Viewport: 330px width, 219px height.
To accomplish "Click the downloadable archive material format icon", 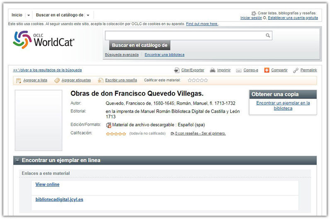I will (109, 125).
